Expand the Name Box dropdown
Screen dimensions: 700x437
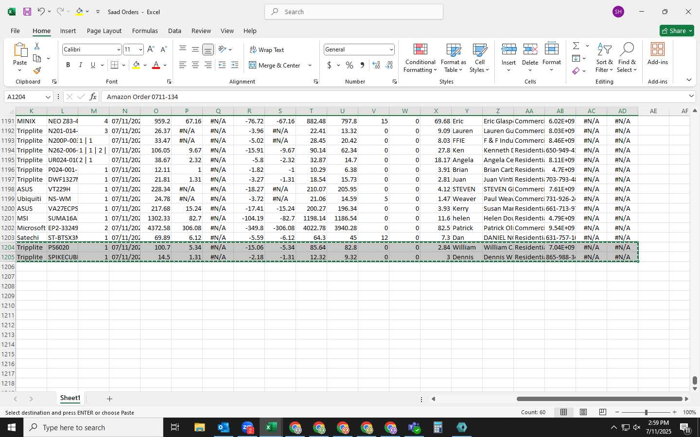(48, 97)
